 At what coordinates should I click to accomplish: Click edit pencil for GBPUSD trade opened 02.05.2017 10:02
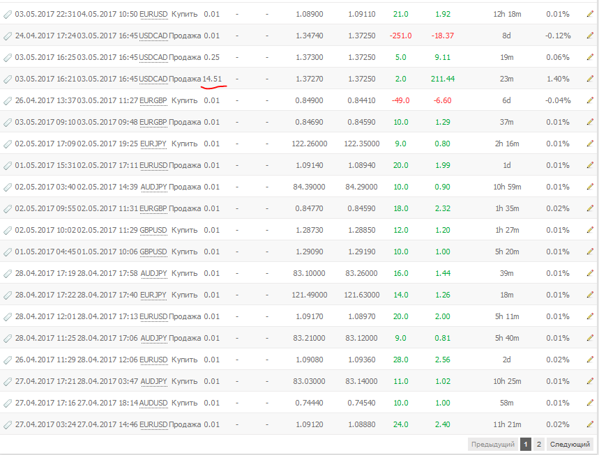[590, 230]
